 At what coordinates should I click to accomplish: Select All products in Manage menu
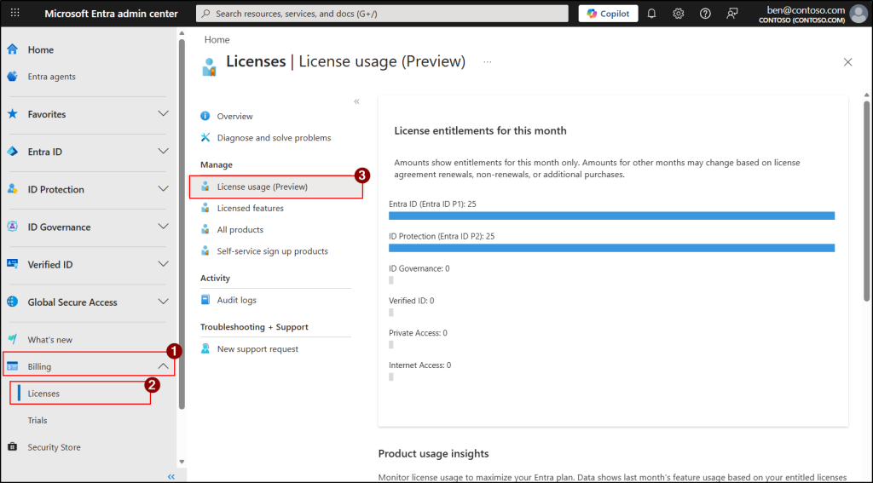[240, 230]
